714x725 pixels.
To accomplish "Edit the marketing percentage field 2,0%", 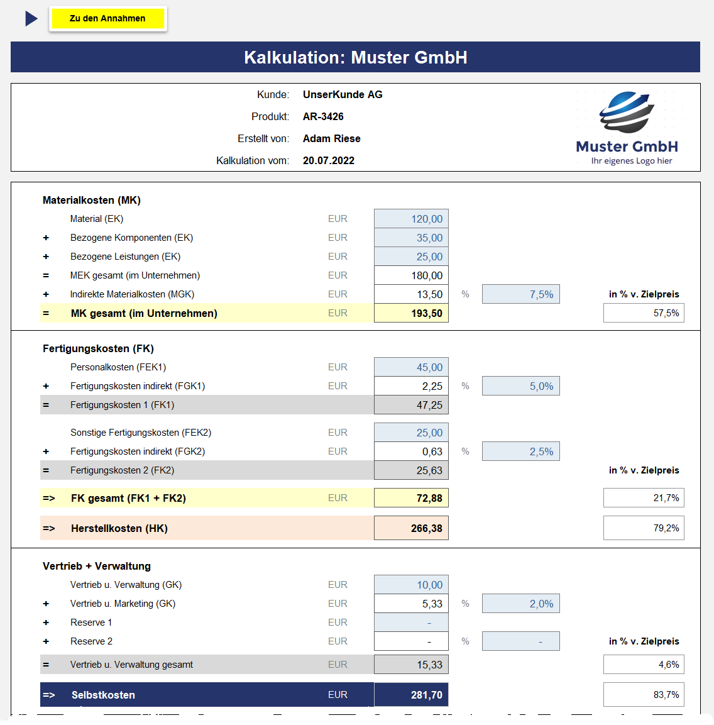I will click(x=521, y=604).
